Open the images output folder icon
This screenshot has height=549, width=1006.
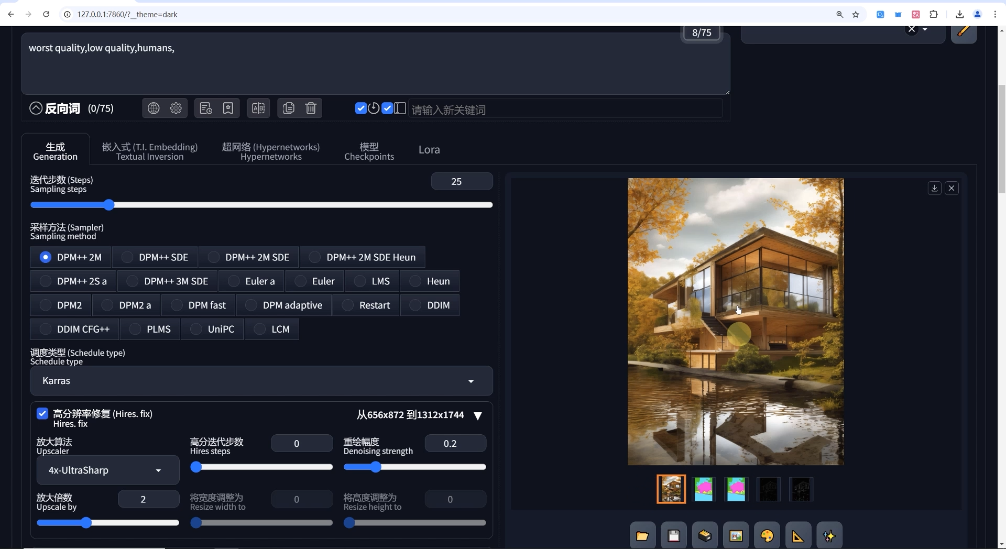[642, 536]
